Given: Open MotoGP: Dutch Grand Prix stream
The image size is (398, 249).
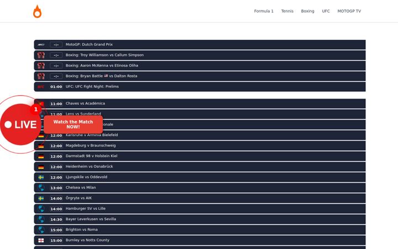Looking at the screenshot, I should coord(200,44).
